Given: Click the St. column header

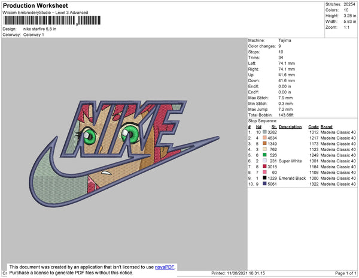Looking at the screenshot, I should [x=274, y=127].
